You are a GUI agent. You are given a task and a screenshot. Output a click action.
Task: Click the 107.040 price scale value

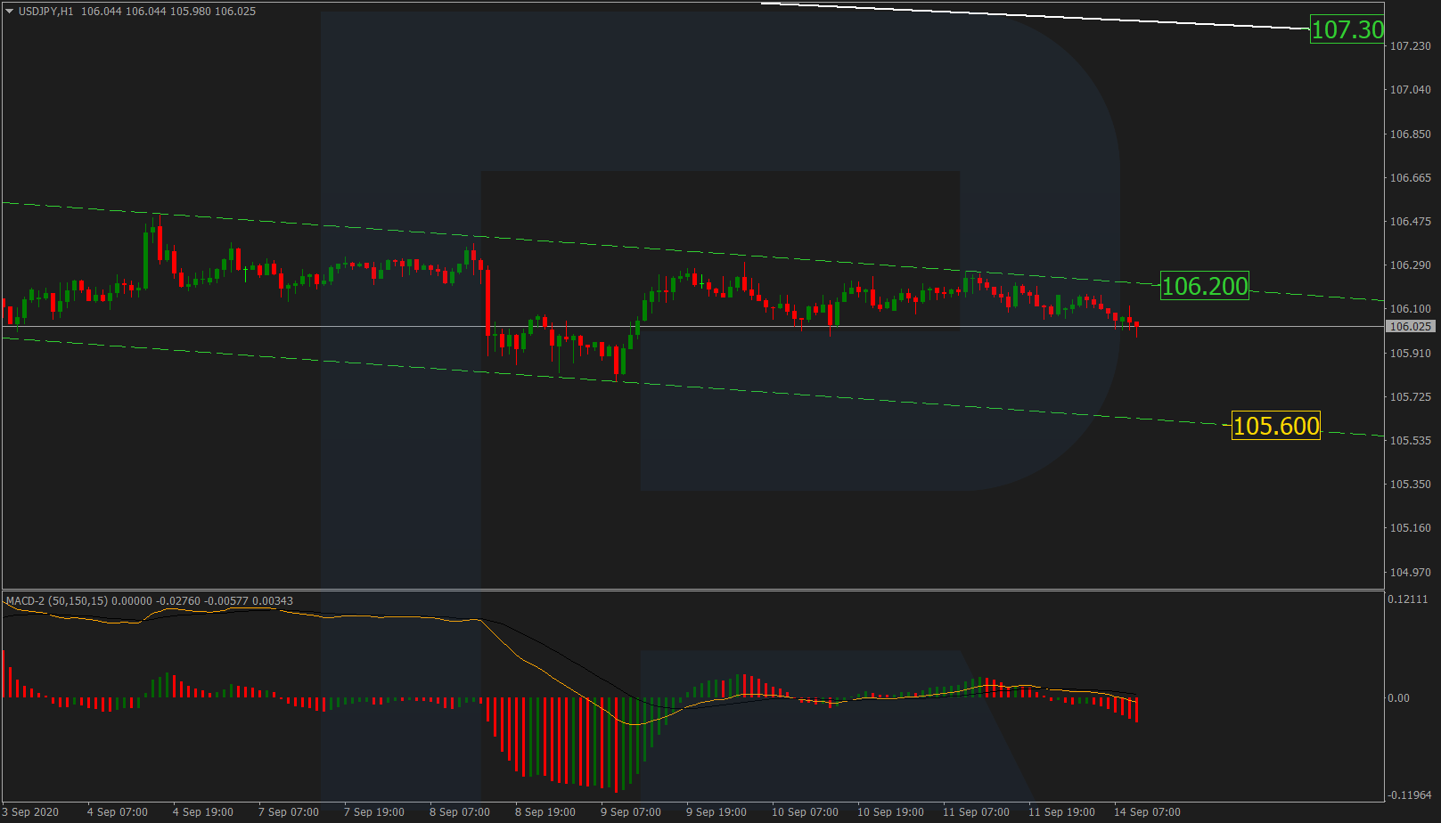point(1411,90)
